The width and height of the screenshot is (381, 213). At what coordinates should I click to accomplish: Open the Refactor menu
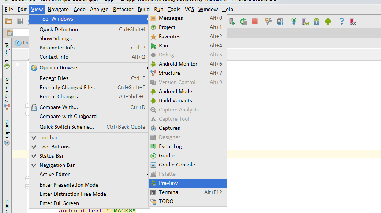click(x=123, y=9)
